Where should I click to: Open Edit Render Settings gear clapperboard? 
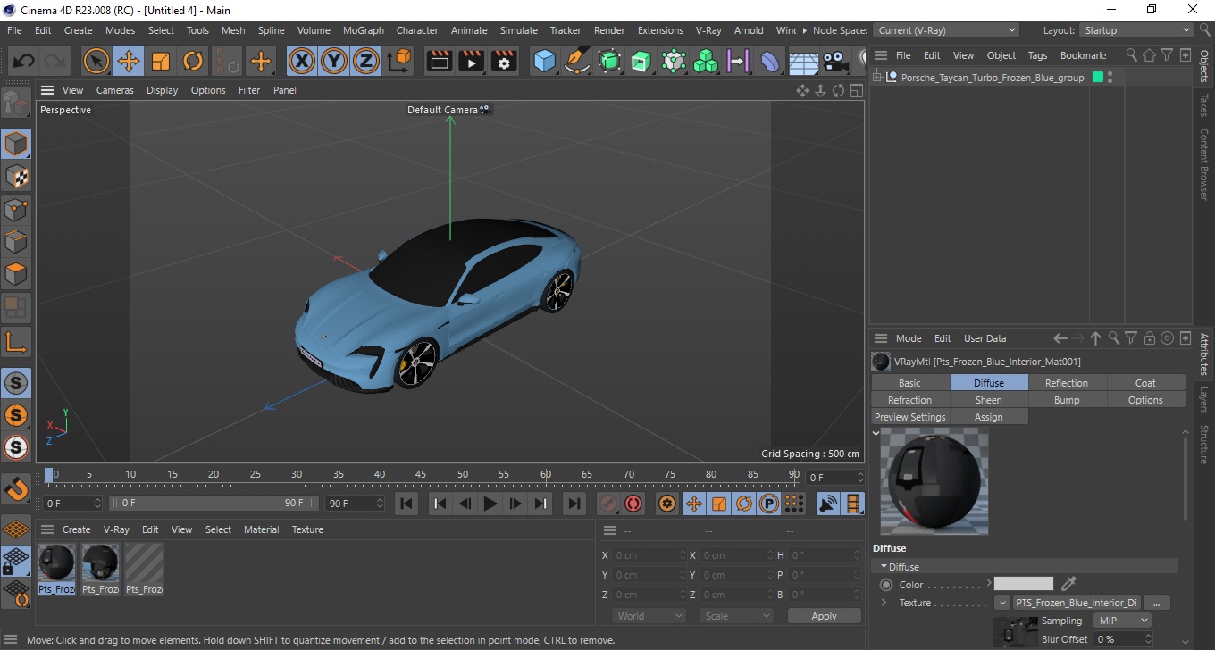pos(504,61)
